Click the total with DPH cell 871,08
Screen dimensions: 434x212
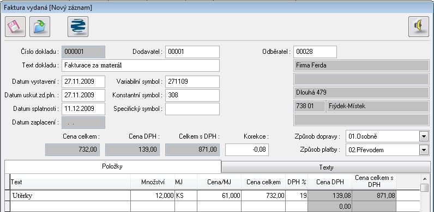(x=374, y=196)
